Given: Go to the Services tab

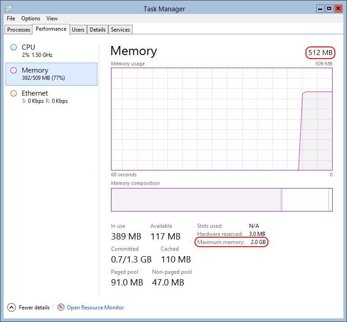Looking at the screenshot, I should pos(120,30).
